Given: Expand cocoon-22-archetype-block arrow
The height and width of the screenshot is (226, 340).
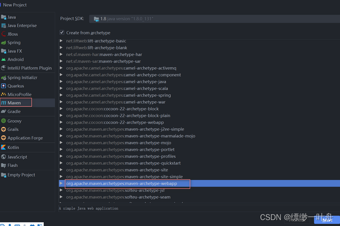Looking at the screenshot, I should (x=61, y=109).
